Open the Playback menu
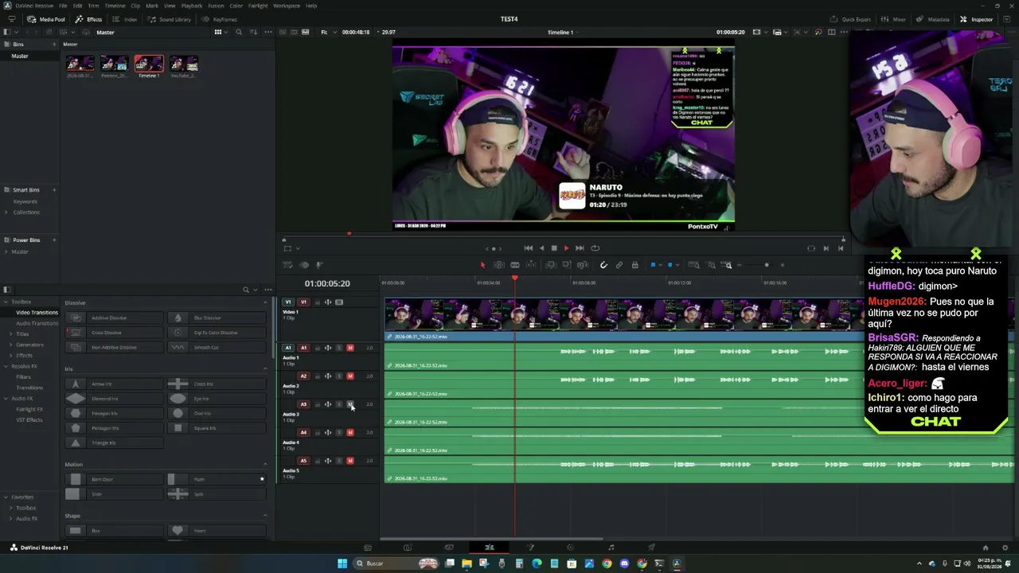1019x573 pixels. pyautogui.click(x=192, y=6)
